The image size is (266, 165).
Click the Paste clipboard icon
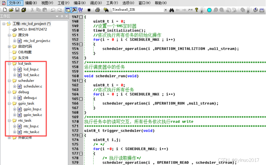coord(44,10)
